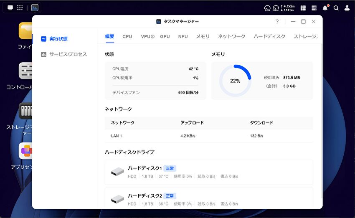This screenshot has height=218, width=355.
Task: Open the notifications bell icon
Action: [325, 8]
